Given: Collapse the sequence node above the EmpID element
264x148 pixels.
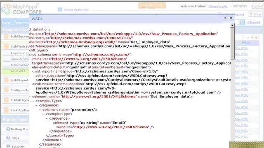Looking at the screenshot, I should pyautogui.click(x=47, y=118).
